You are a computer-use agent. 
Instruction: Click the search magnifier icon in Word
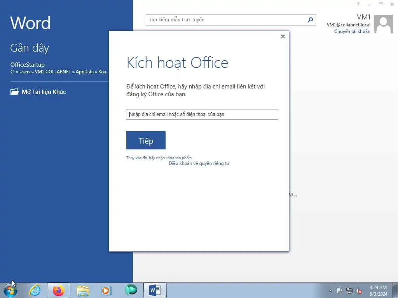[310, 20]
